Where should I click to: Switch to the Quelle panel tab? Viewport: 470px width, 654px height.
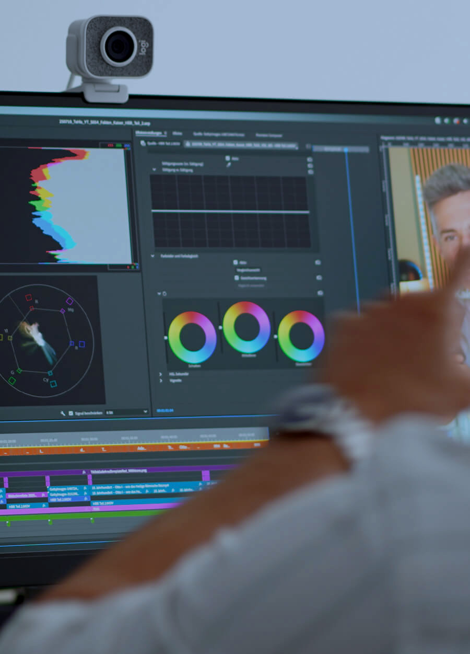pos(218,134)
